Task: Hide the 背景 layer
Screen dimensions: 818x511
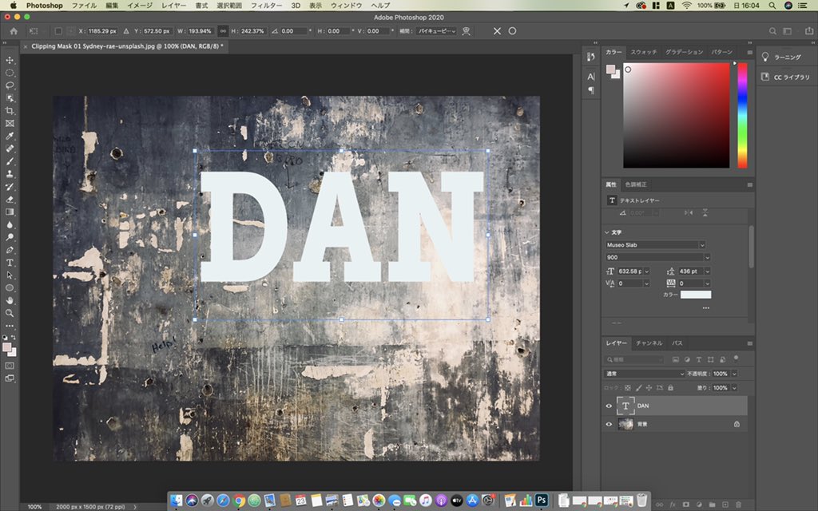Action: [609, 424]
